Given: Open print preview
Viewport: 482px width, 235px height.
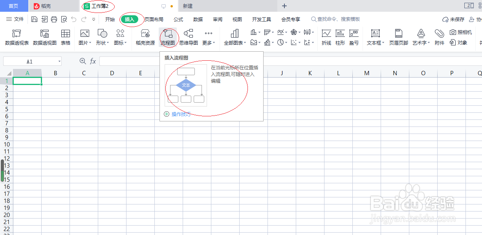Looking at the screenshot, I should tap(64, 19).
